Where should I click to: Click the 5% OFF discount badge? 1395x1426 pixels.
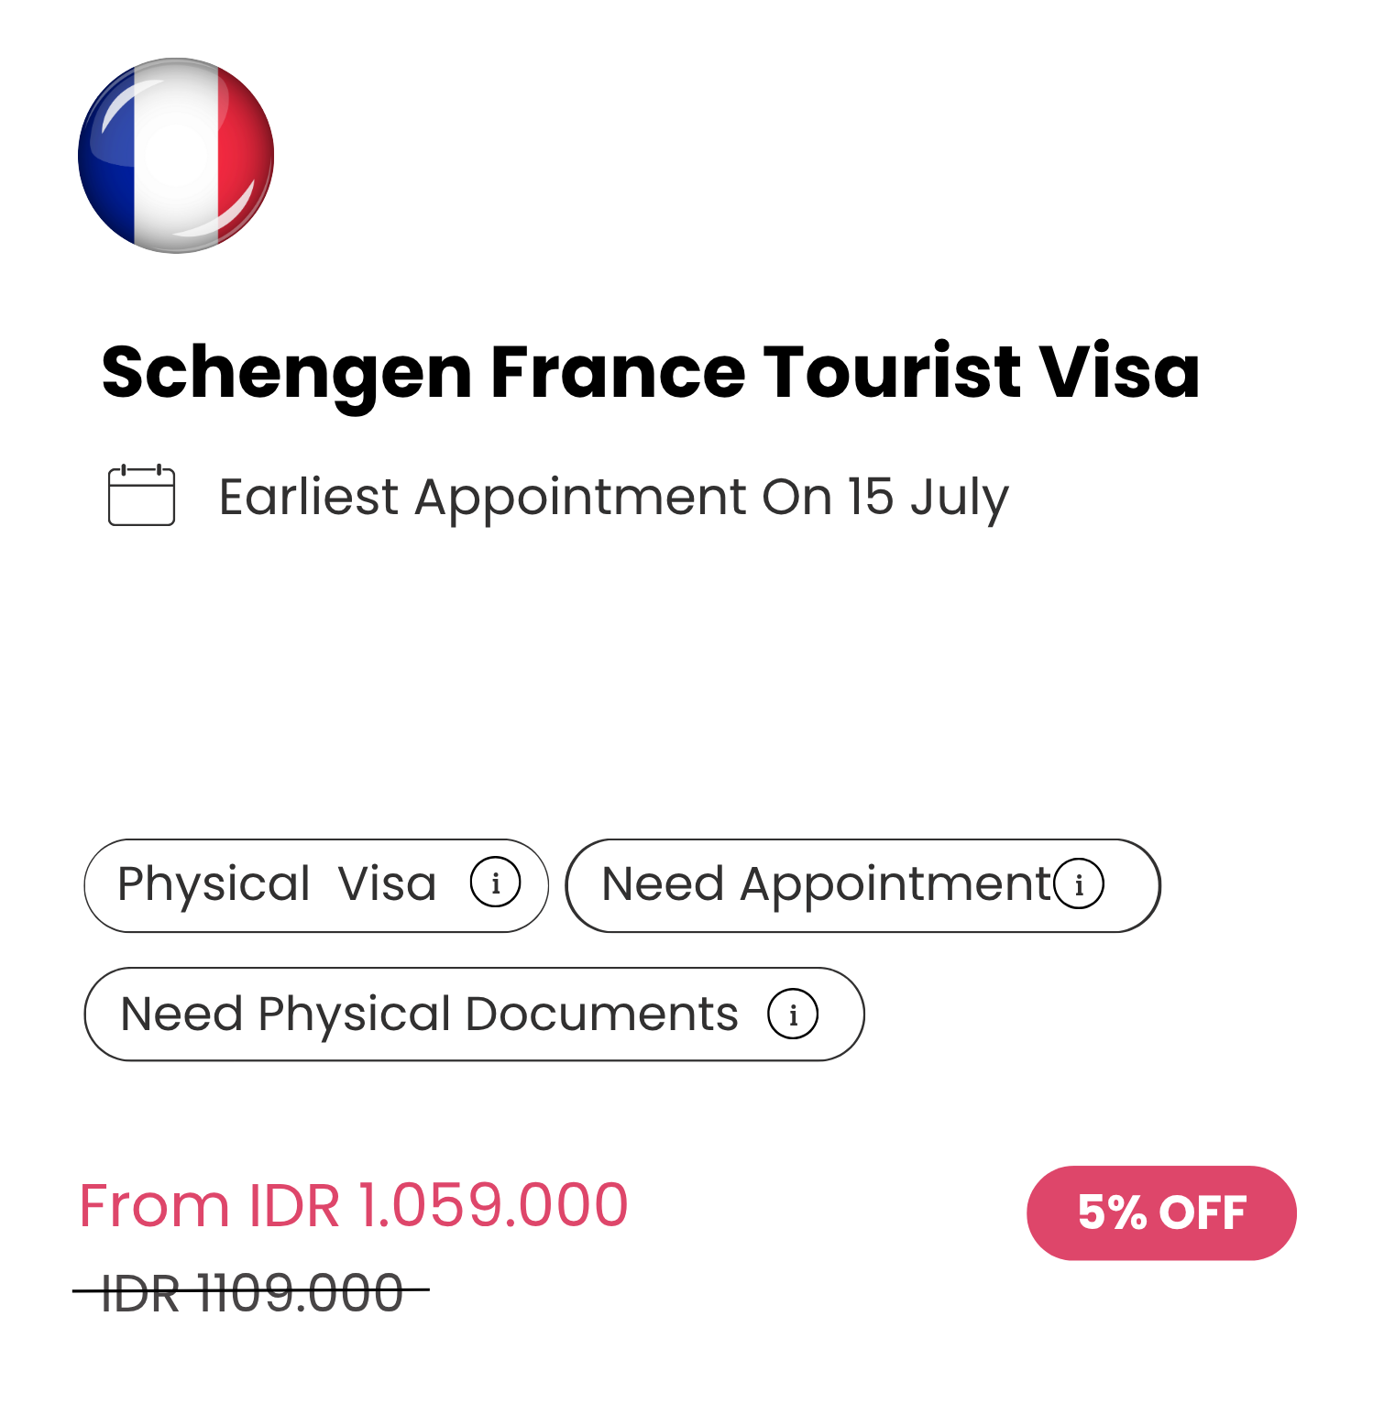coord(1161,1212)
